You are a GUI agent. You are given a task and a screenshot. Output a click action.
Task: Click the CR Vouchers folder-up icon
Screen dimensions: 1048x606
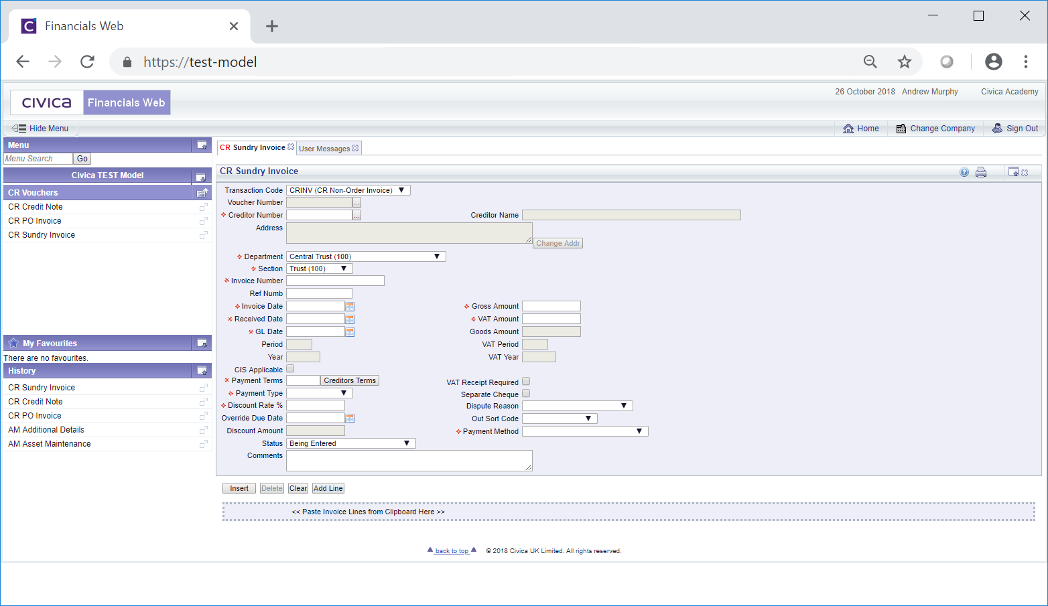point(202,193)
